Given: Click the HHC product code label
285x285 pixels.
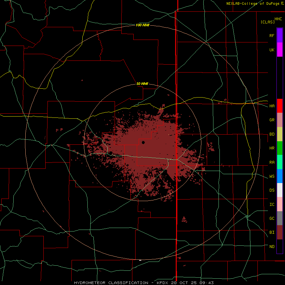Looking at the screenshot, I should [278, 19].
